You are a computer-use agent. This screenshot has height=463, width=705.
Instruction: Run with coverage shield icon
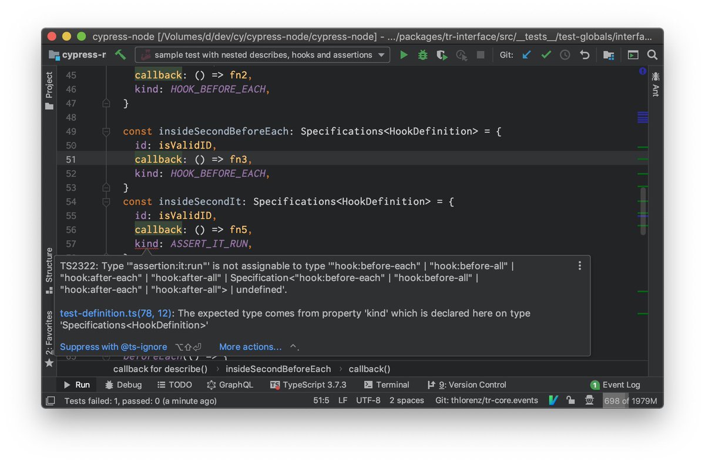tap(442, 55)
